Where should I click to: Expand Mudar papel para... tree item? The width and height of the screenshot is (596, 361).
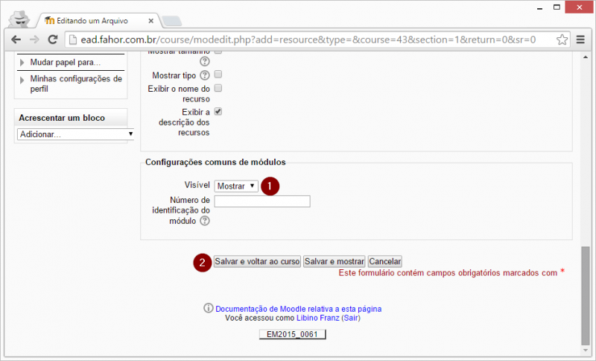point(22,63)
